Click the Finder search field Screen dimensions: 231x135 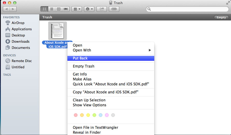(x=187, y=9)
